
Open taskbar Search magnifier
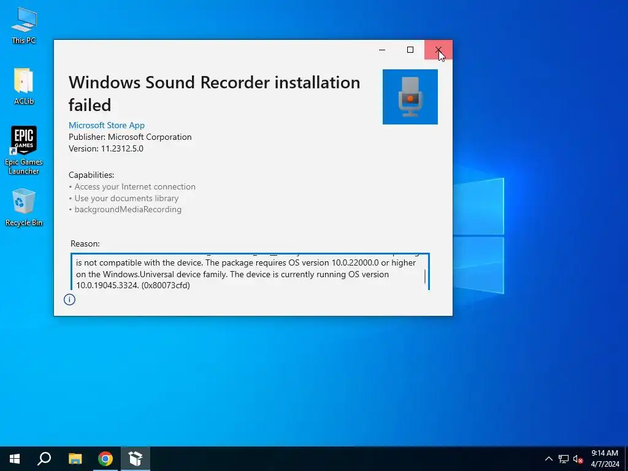click(x=44, y=459)
